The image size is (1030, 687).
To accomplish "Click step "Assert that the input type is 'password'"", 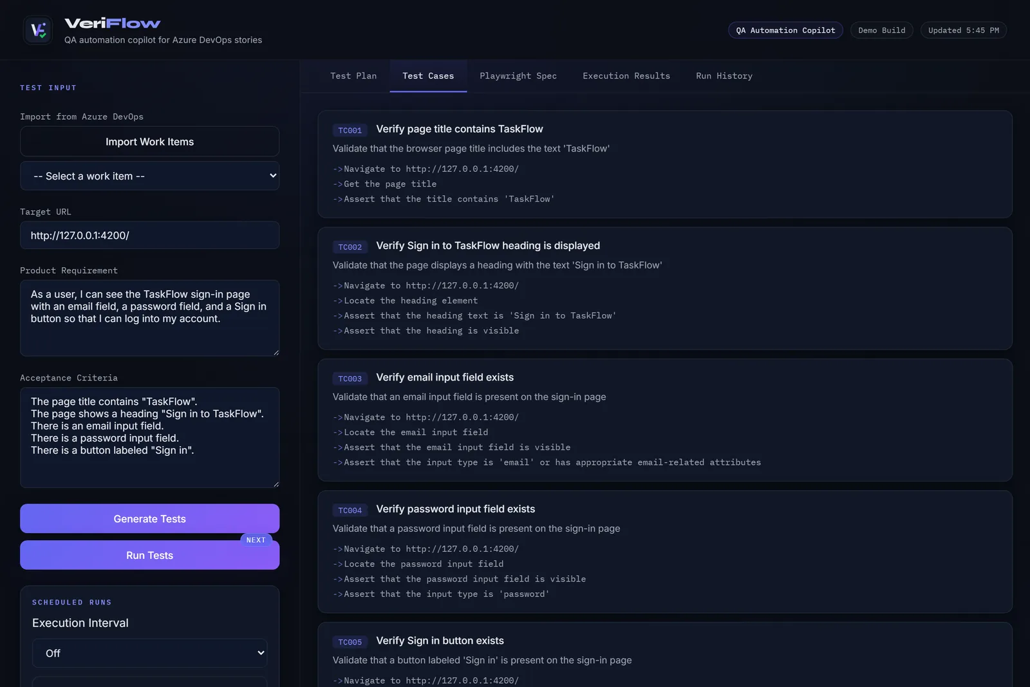I will pyautogui.click(x=447, y=594).
